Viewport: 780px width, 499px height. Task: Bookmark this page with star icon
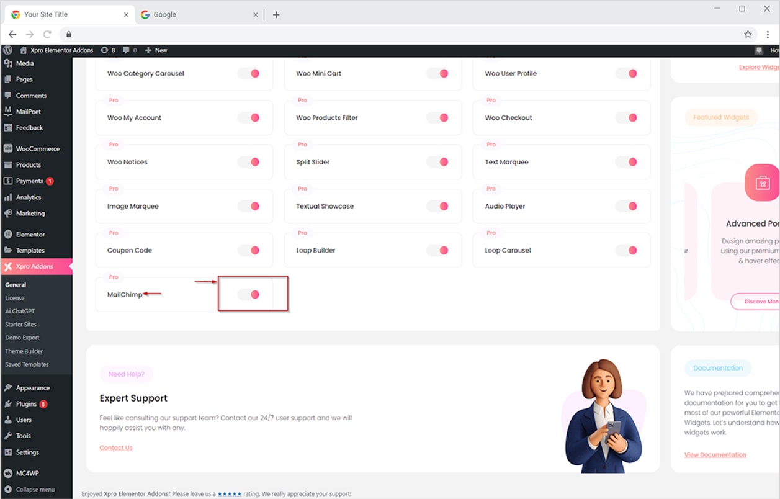click(x=748, y=34)
